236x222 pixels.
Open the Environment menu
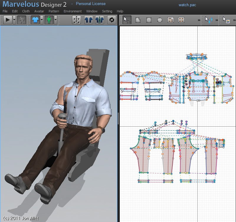pos(73,11)
